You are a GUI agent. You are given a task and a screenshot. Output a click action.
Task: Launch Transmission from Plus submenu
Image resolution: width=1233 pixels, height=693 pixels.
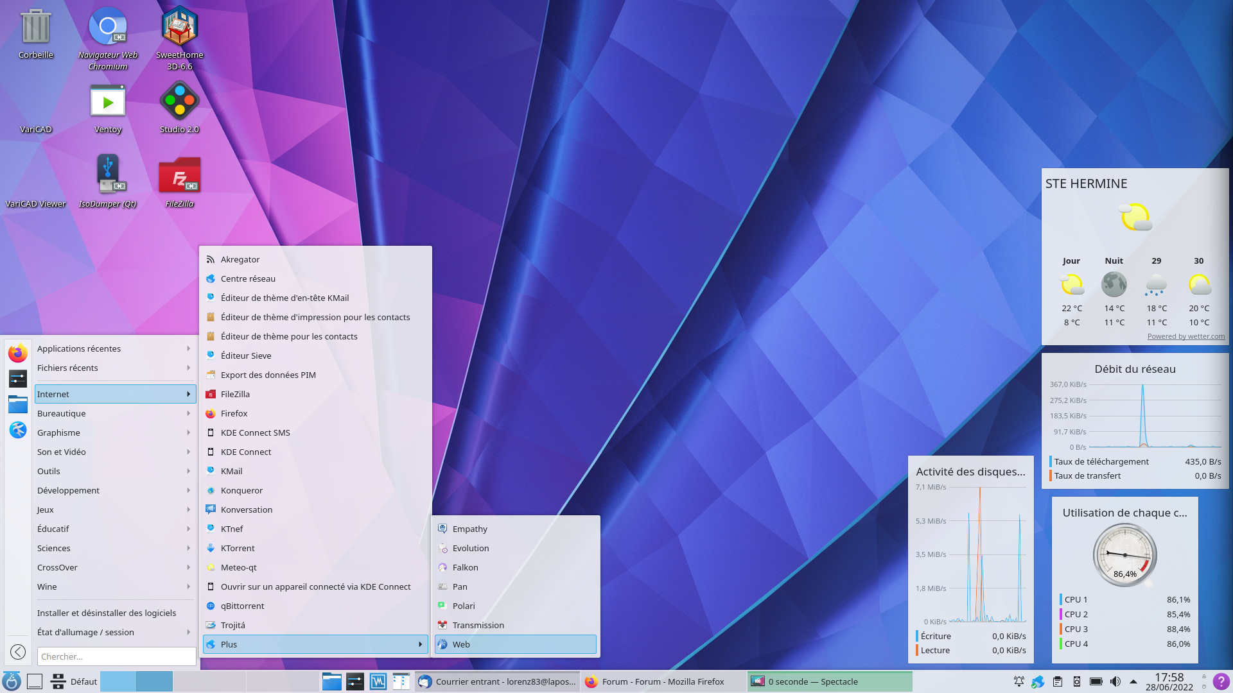click(516, 625)
